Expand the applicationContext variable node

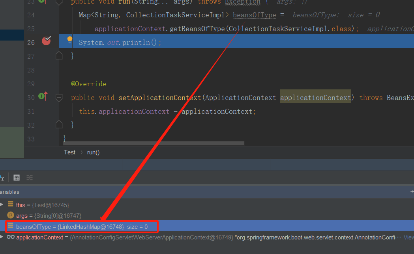pos(2,237)
